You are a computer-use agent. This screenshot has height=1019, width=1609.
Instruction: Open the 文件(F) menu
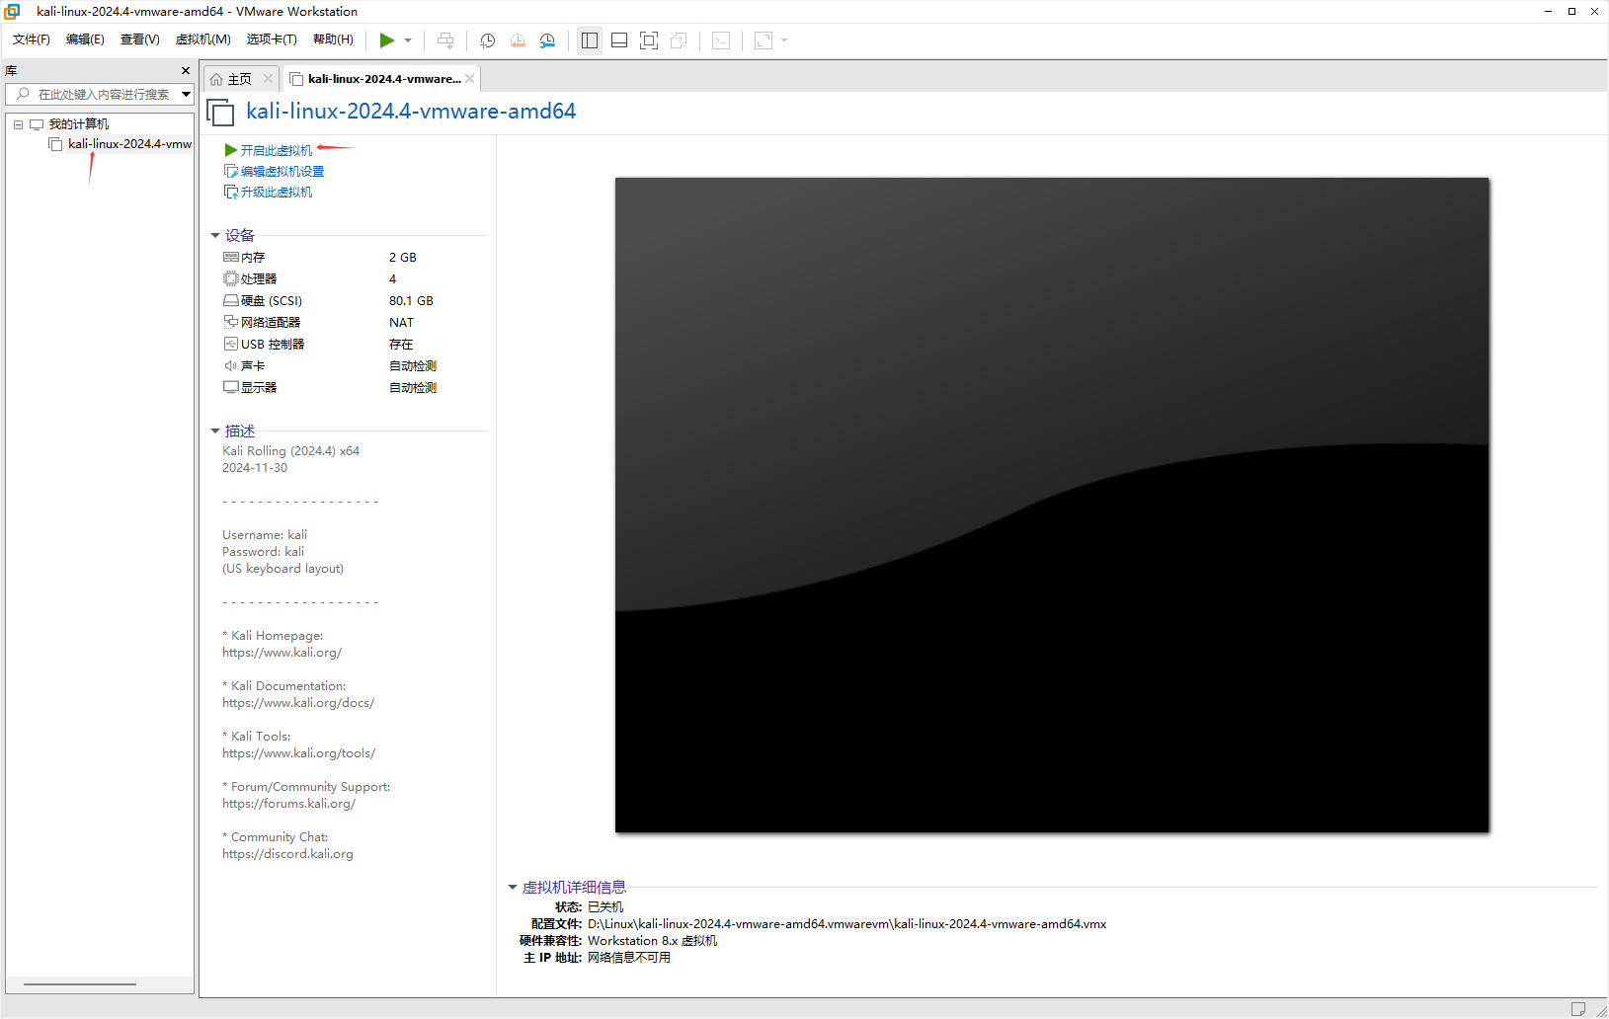point(32,39)
